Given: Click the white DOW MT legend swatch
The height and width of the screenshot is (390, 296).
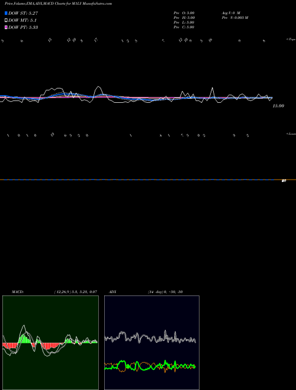Looking at the screenshot, I should [6, 20].
